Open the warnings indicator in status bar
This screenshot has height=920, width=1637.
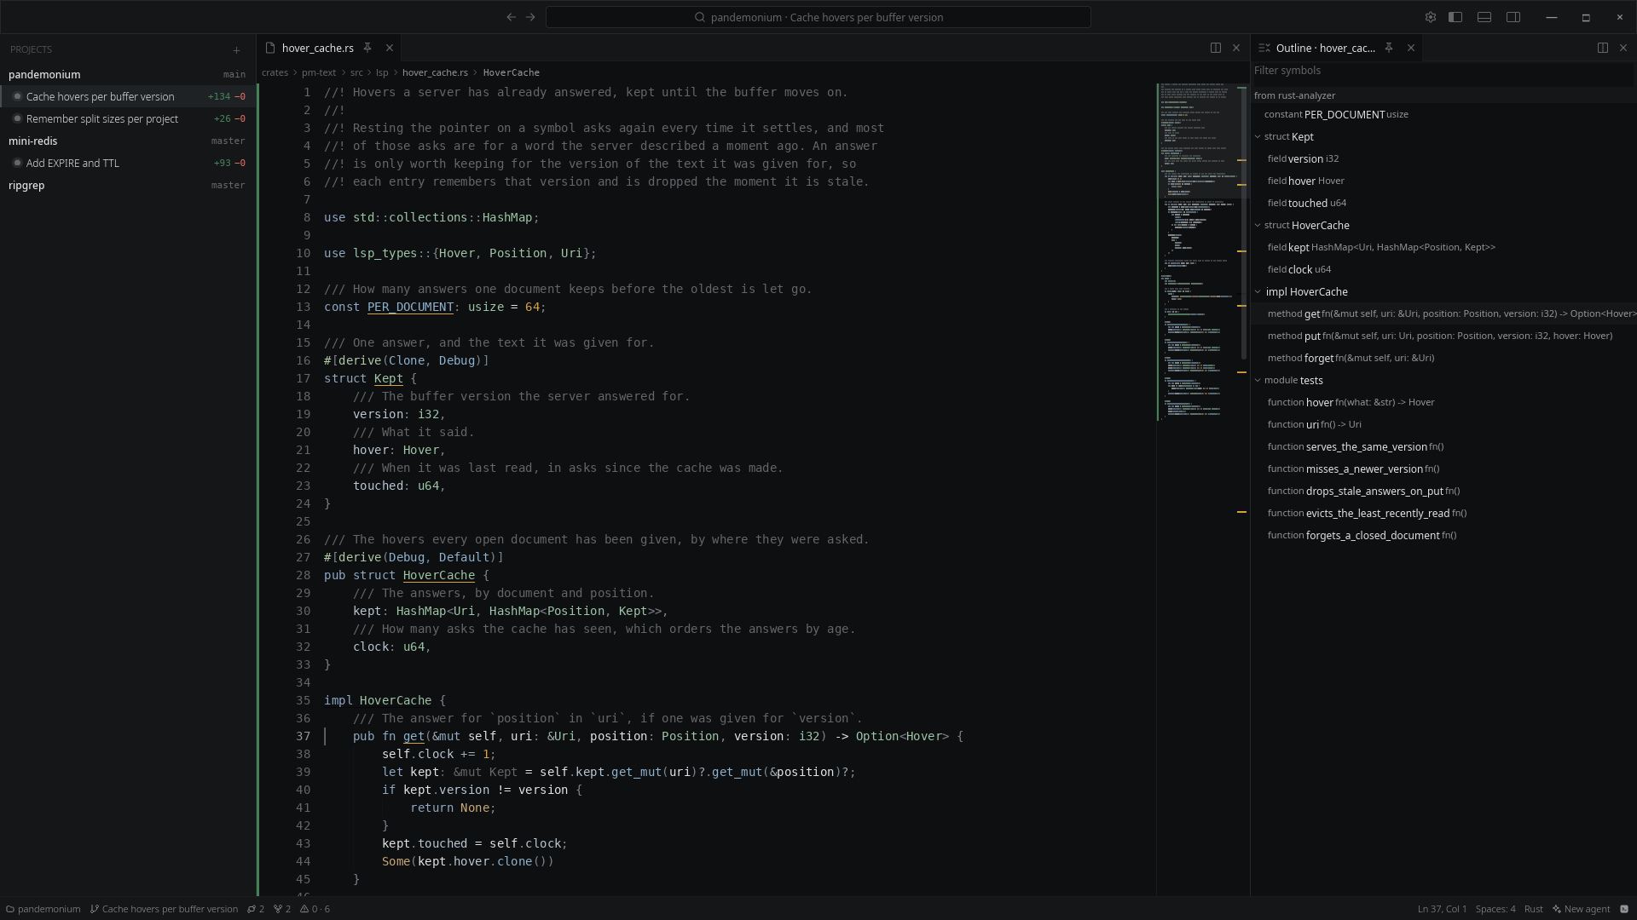pyautogui.click(x=315, y=909)
